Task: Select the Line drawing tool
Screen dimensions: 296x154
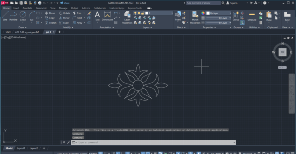Action: coord(5,16)
